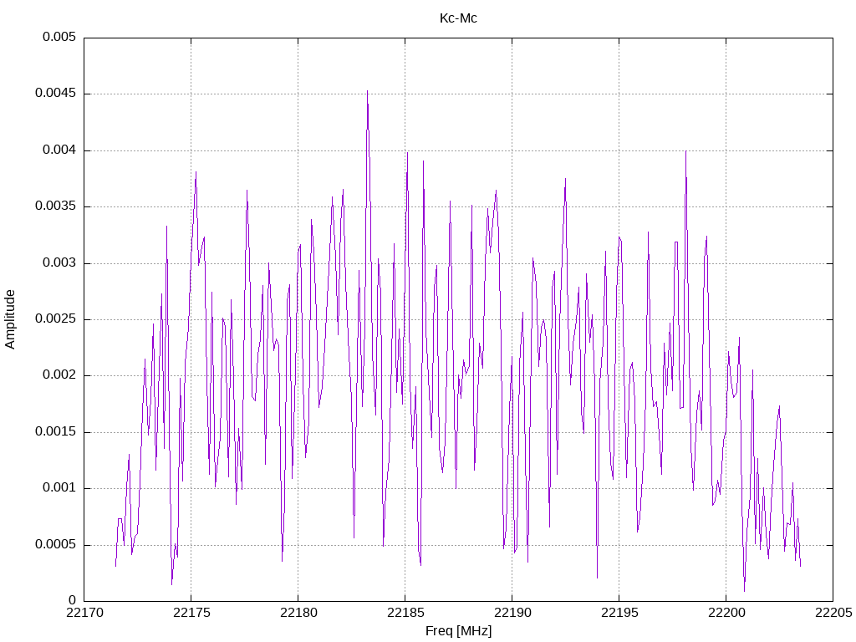856x642 pixels.
Task: Click the 0.004 peak near 22198 MHz
Action: (x=685, y=152)
